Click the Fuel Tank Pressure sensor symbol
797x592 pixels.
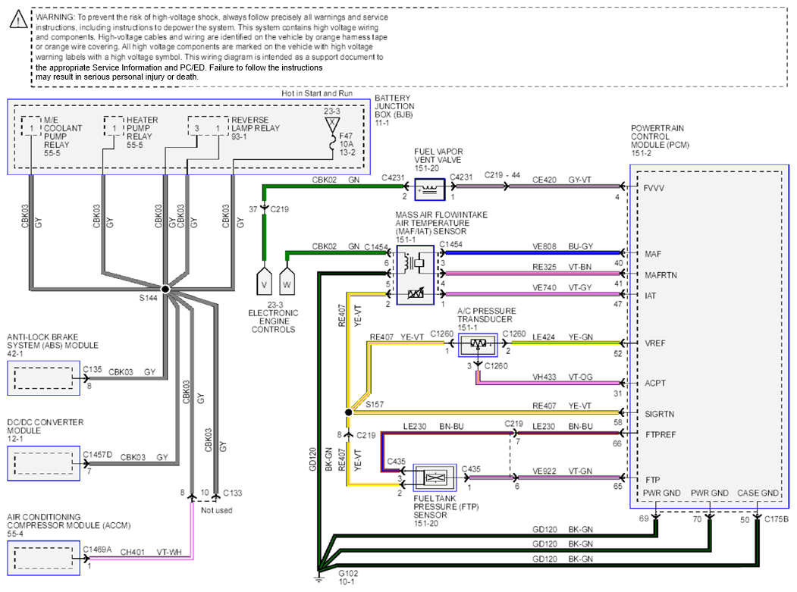[x=435, y=478]
